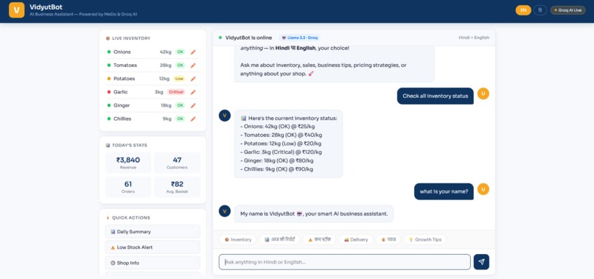Click the user avatar beside 'what is your name?'
The width and height of the screenshot is (594, 279).
(483, 189)
